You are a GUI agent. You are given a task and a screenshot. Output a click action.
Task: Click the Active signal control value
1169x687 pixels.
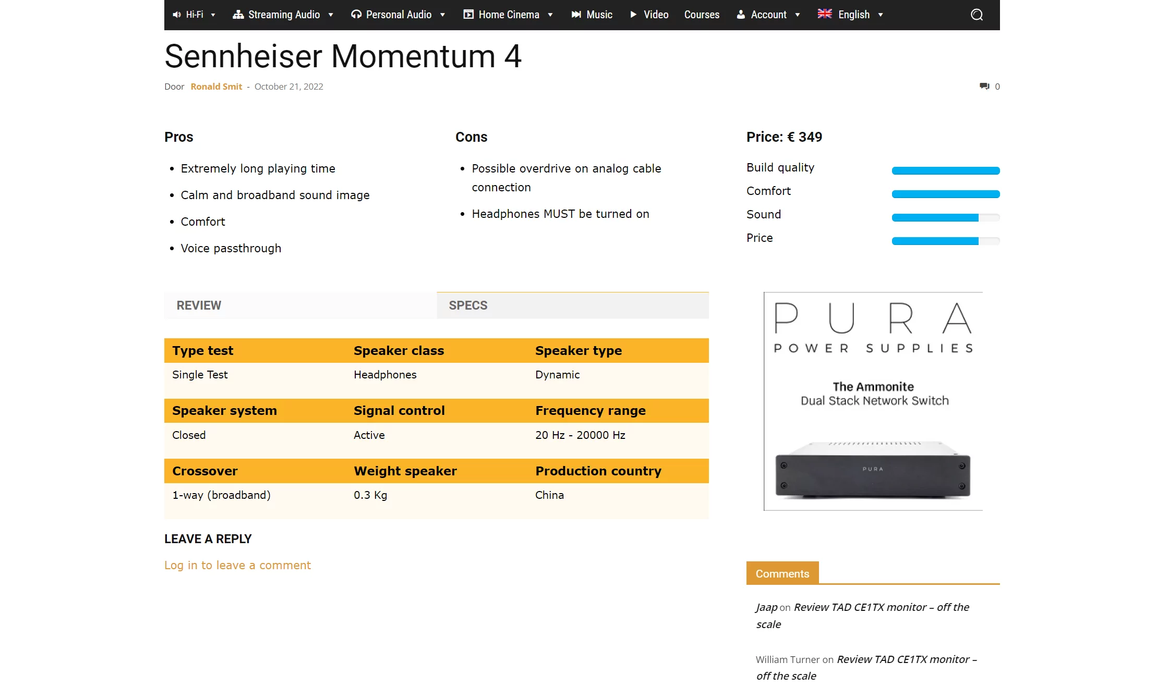[369, 435]
